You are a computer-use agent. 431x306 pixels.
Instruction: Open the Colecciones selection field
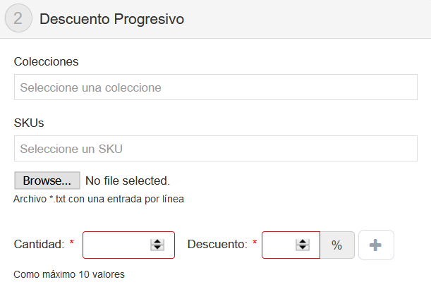pos(215,87)
